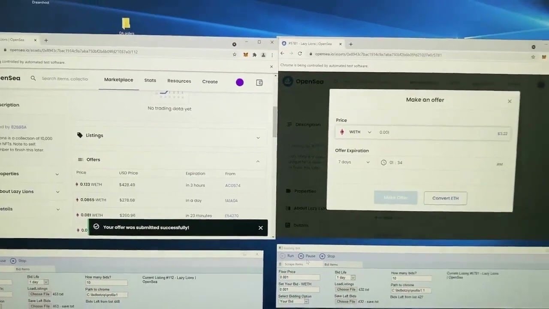
Task: Close the #5781 Lazy Lions tab
Action: click(x=341, y=44)
